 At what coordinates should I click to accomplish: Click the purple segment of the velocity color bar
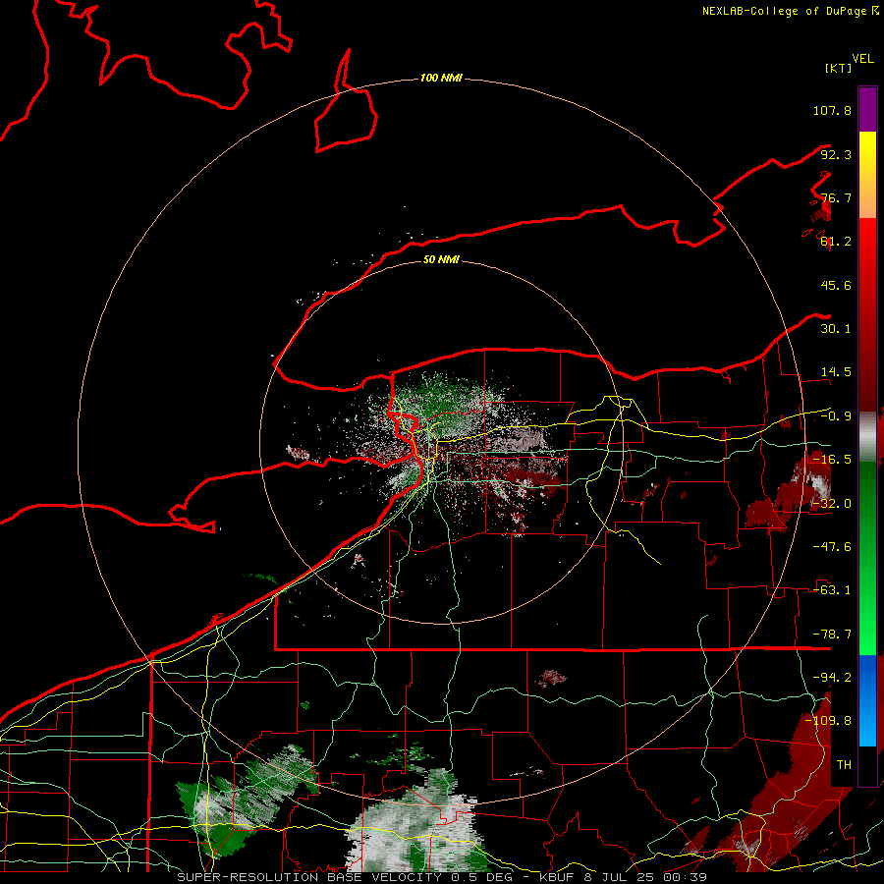coord(867,109)
